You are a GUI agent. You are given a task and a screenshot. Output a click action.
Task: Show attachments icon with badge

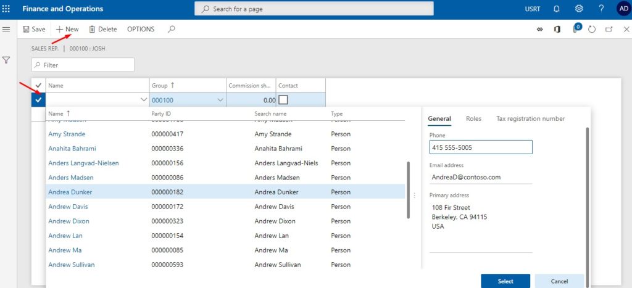(x=576, y=28)
